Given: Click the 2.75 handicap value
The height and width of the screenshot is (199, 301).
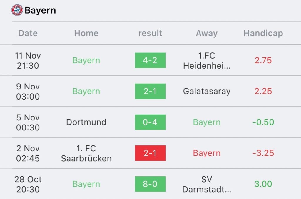Looking at the screenshot, I should click(x=263, y=60).
